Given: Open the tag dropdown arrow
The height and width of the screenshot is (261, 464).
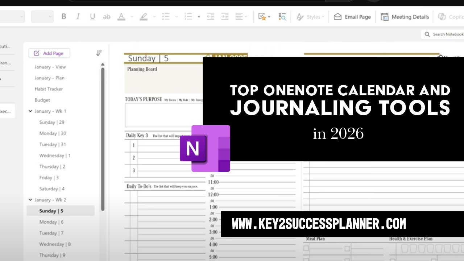Looking at the screenshot, I should (x=269, y=17).
